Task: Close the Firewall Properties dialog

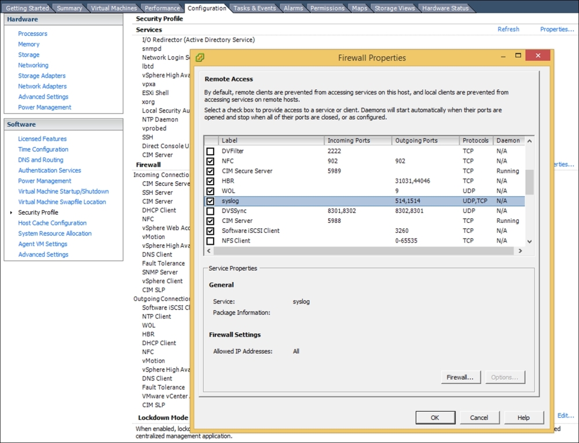Action: (538, 56)
